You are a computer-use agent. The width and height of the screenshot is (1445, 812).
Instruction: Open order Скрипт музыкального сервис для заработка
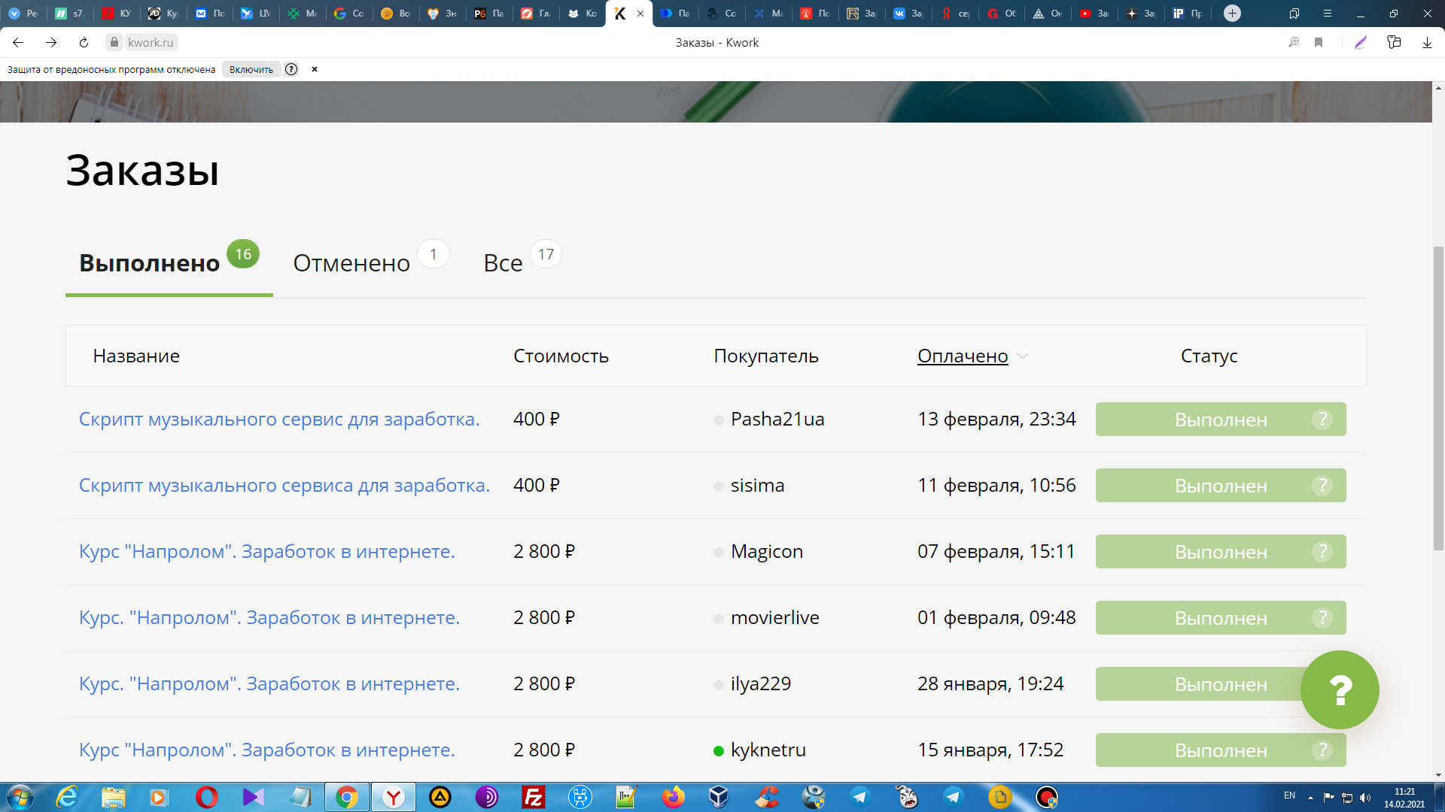click(x=279, y=420)
